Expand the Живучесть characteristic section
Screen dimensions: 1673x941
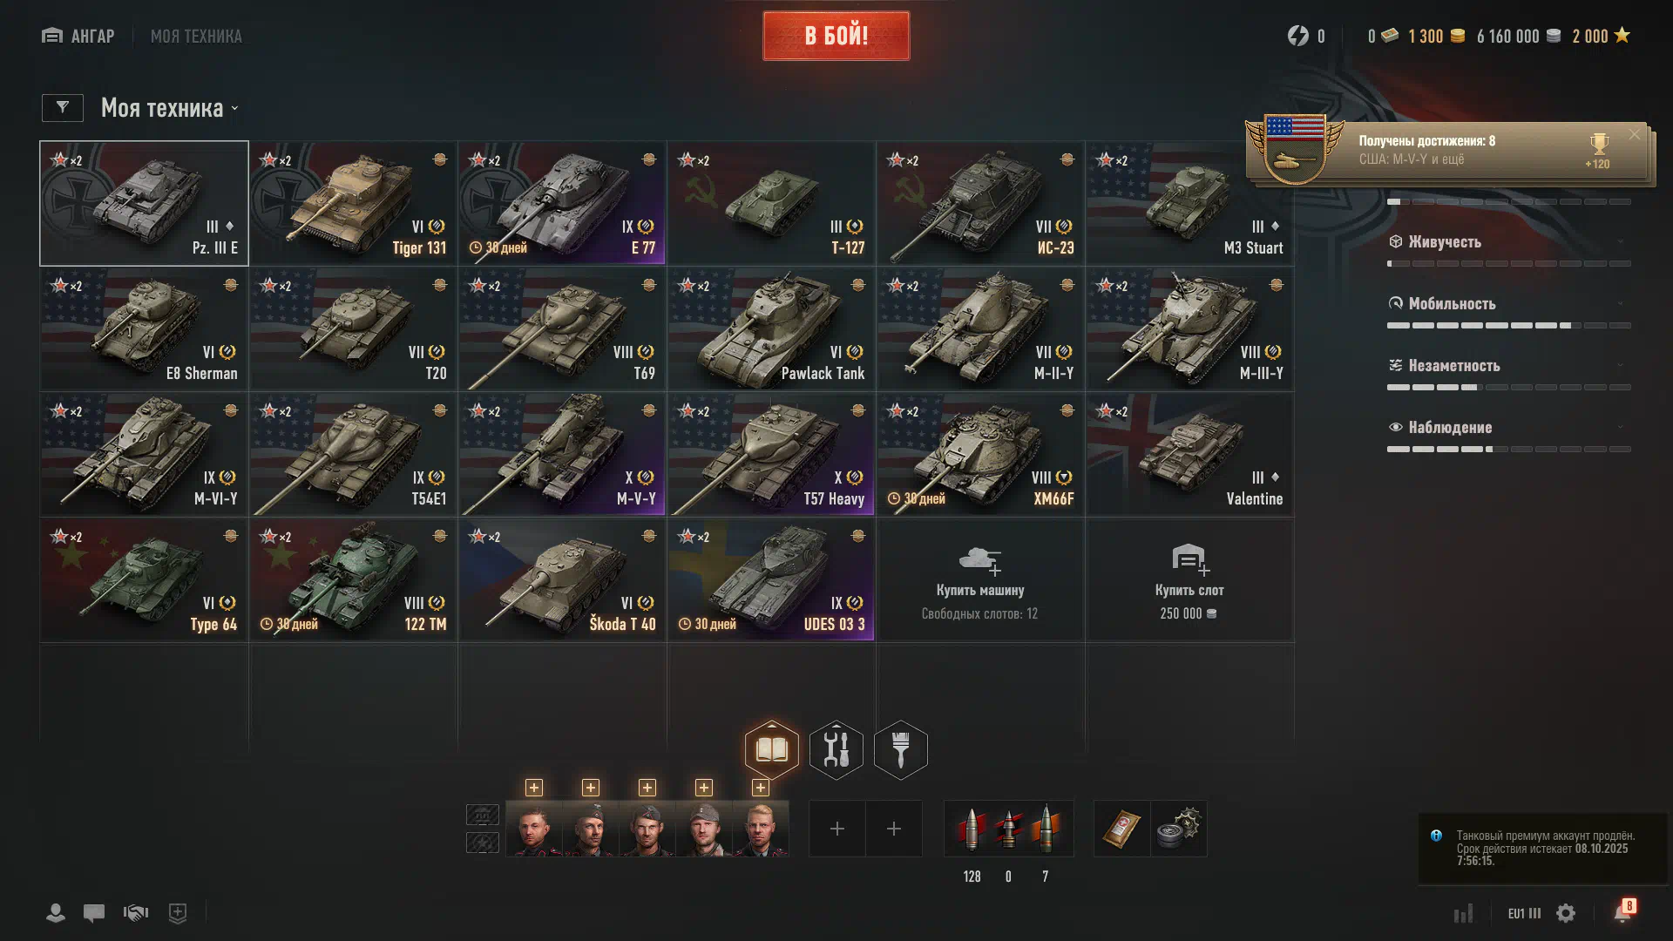point(1509,242)
